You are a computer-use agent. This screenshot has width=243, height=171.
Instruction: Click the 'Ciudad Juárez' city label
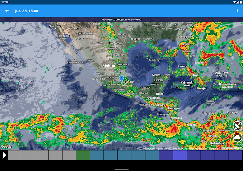[x=85, y=33]
